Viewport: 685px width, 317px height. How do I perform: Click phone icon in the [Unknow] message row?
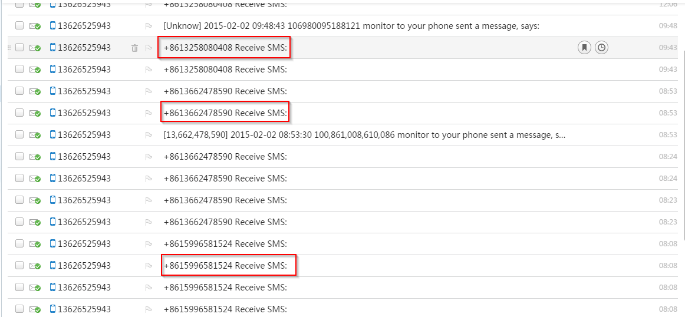click(52, 26)
